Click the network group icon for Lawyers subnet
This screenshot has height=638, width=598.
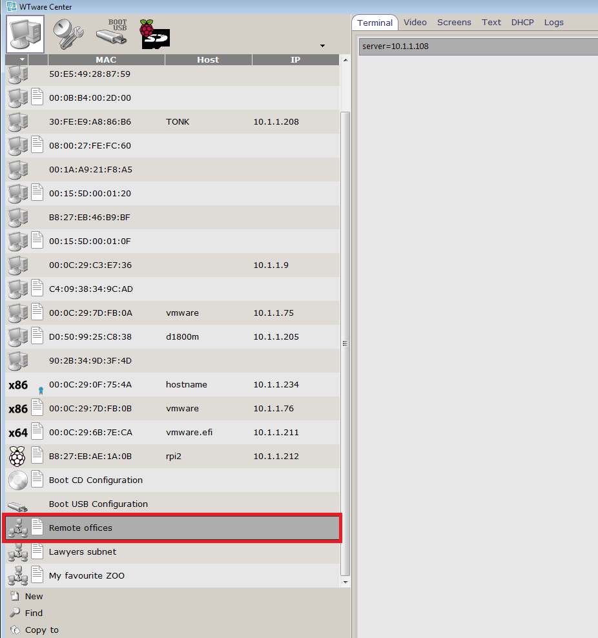click(x=18, y=552)
